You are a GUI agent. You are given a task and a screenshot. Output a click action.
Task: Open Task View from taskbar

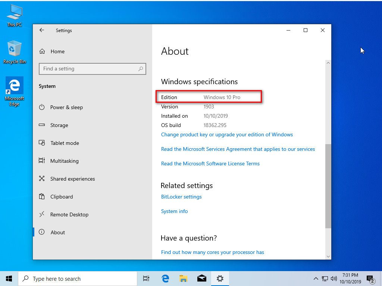(146, 279)
